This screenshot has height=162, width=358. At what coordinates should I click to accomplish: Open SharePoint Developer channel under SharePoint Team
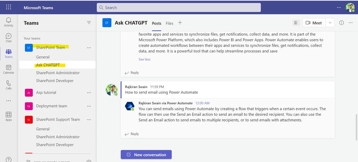point(55,81)
